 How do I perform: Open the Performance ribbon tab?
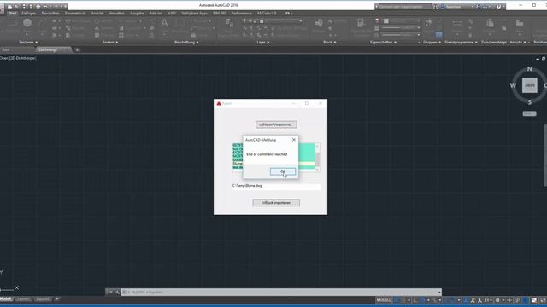pos(241,14)
